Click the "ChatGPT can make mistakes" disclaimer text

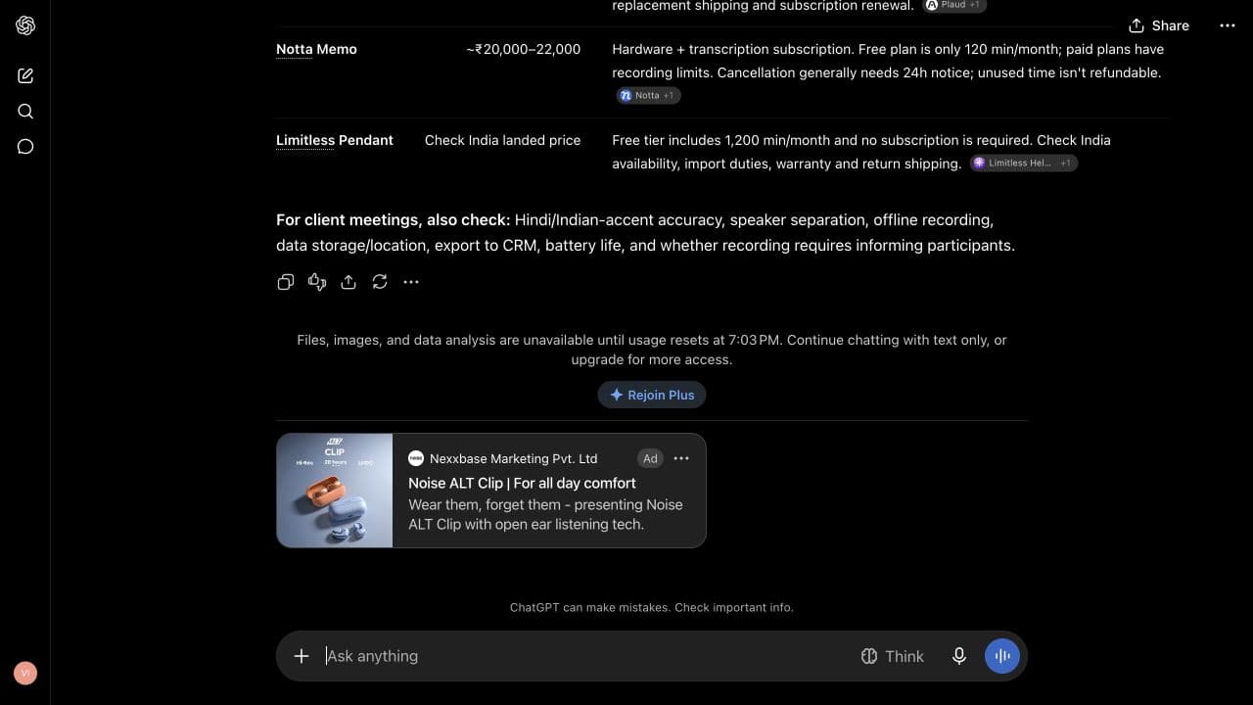(x=652, y=607)
